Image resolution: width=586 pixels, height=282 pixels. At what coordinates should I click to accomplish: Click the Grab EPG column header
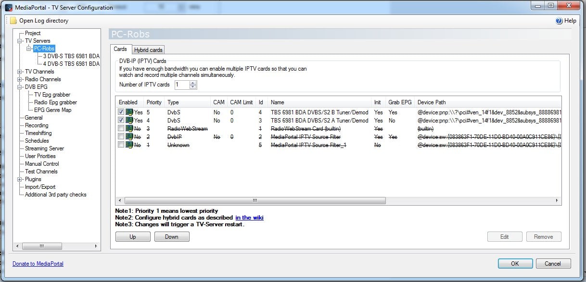[x=400, y=102]
